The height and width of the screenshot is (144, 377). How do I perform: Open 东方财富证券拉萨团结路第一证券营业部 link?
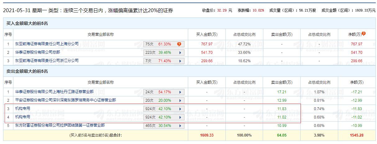click(60, 125)
